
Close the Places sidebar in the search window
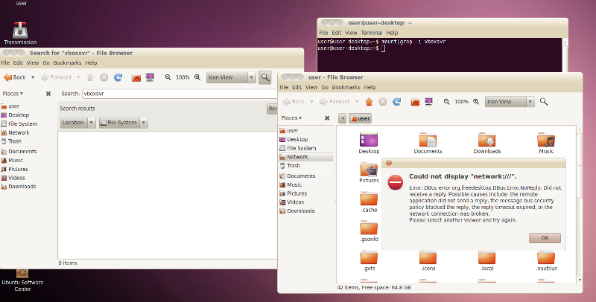click(48, 94)
